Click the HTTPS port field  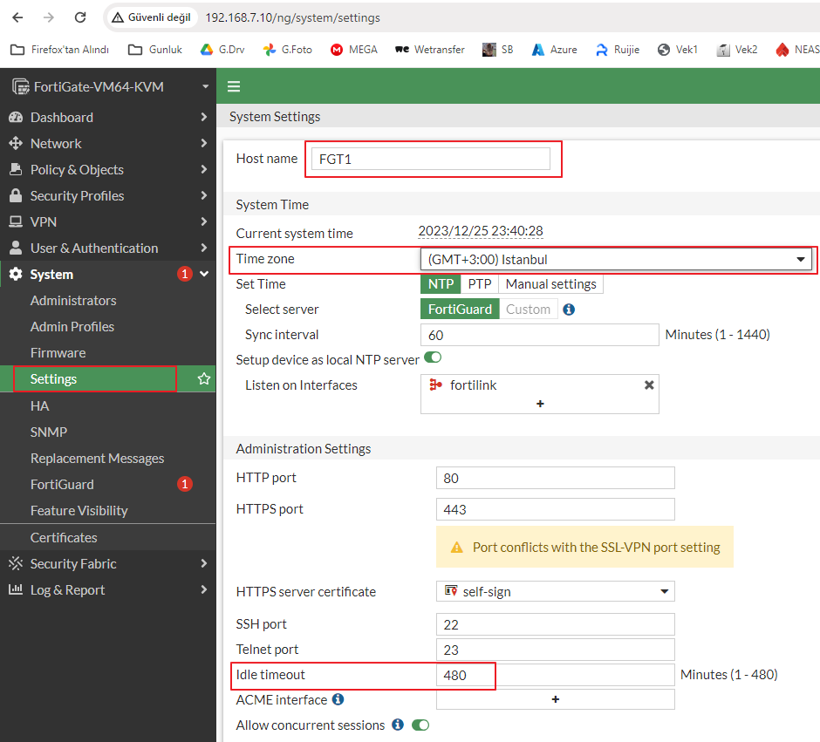pyautogui.click(x=556, y=509)
